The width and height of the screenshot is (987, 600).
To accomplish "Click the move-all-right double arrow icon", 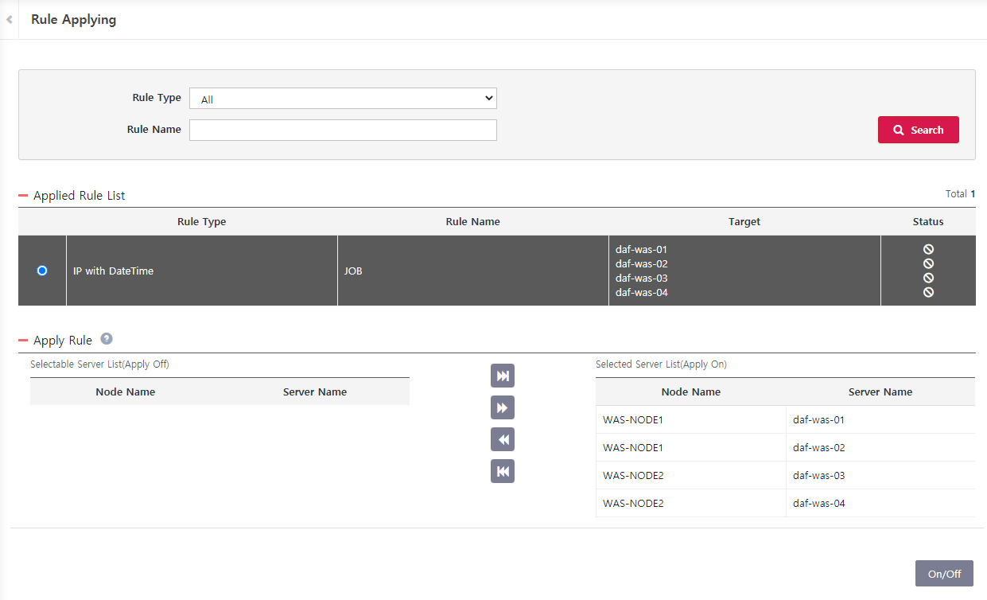I will 502,376.
